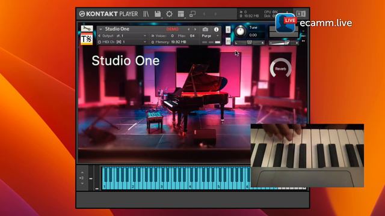Click the instrument volume slider

click(284, 43)
